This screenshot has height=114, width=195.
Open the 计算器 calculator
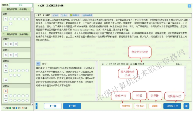[x=155, y=106]
